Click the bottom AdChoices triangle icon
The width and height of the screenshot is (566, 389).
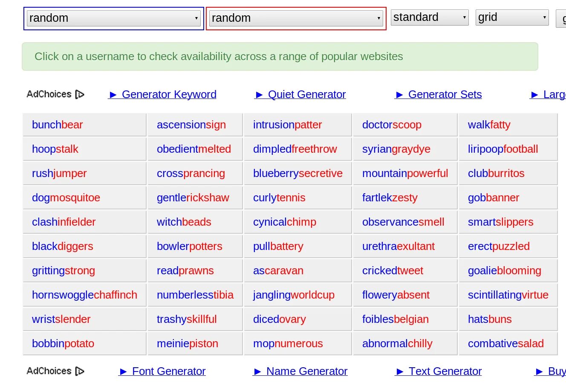(80, 371)
